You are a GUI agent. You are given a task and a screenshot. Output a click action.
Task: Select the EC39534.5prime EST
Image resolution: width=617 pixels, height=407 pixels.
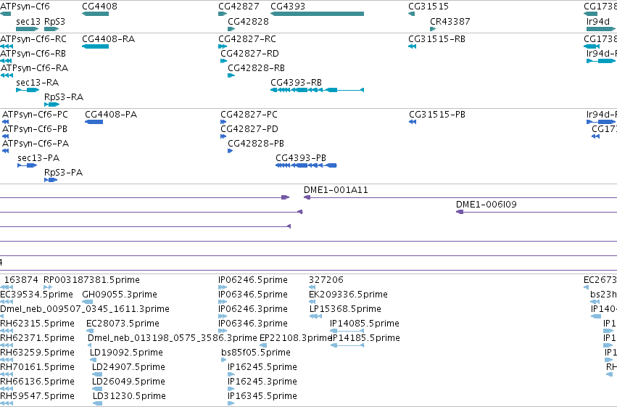[7, 302]
